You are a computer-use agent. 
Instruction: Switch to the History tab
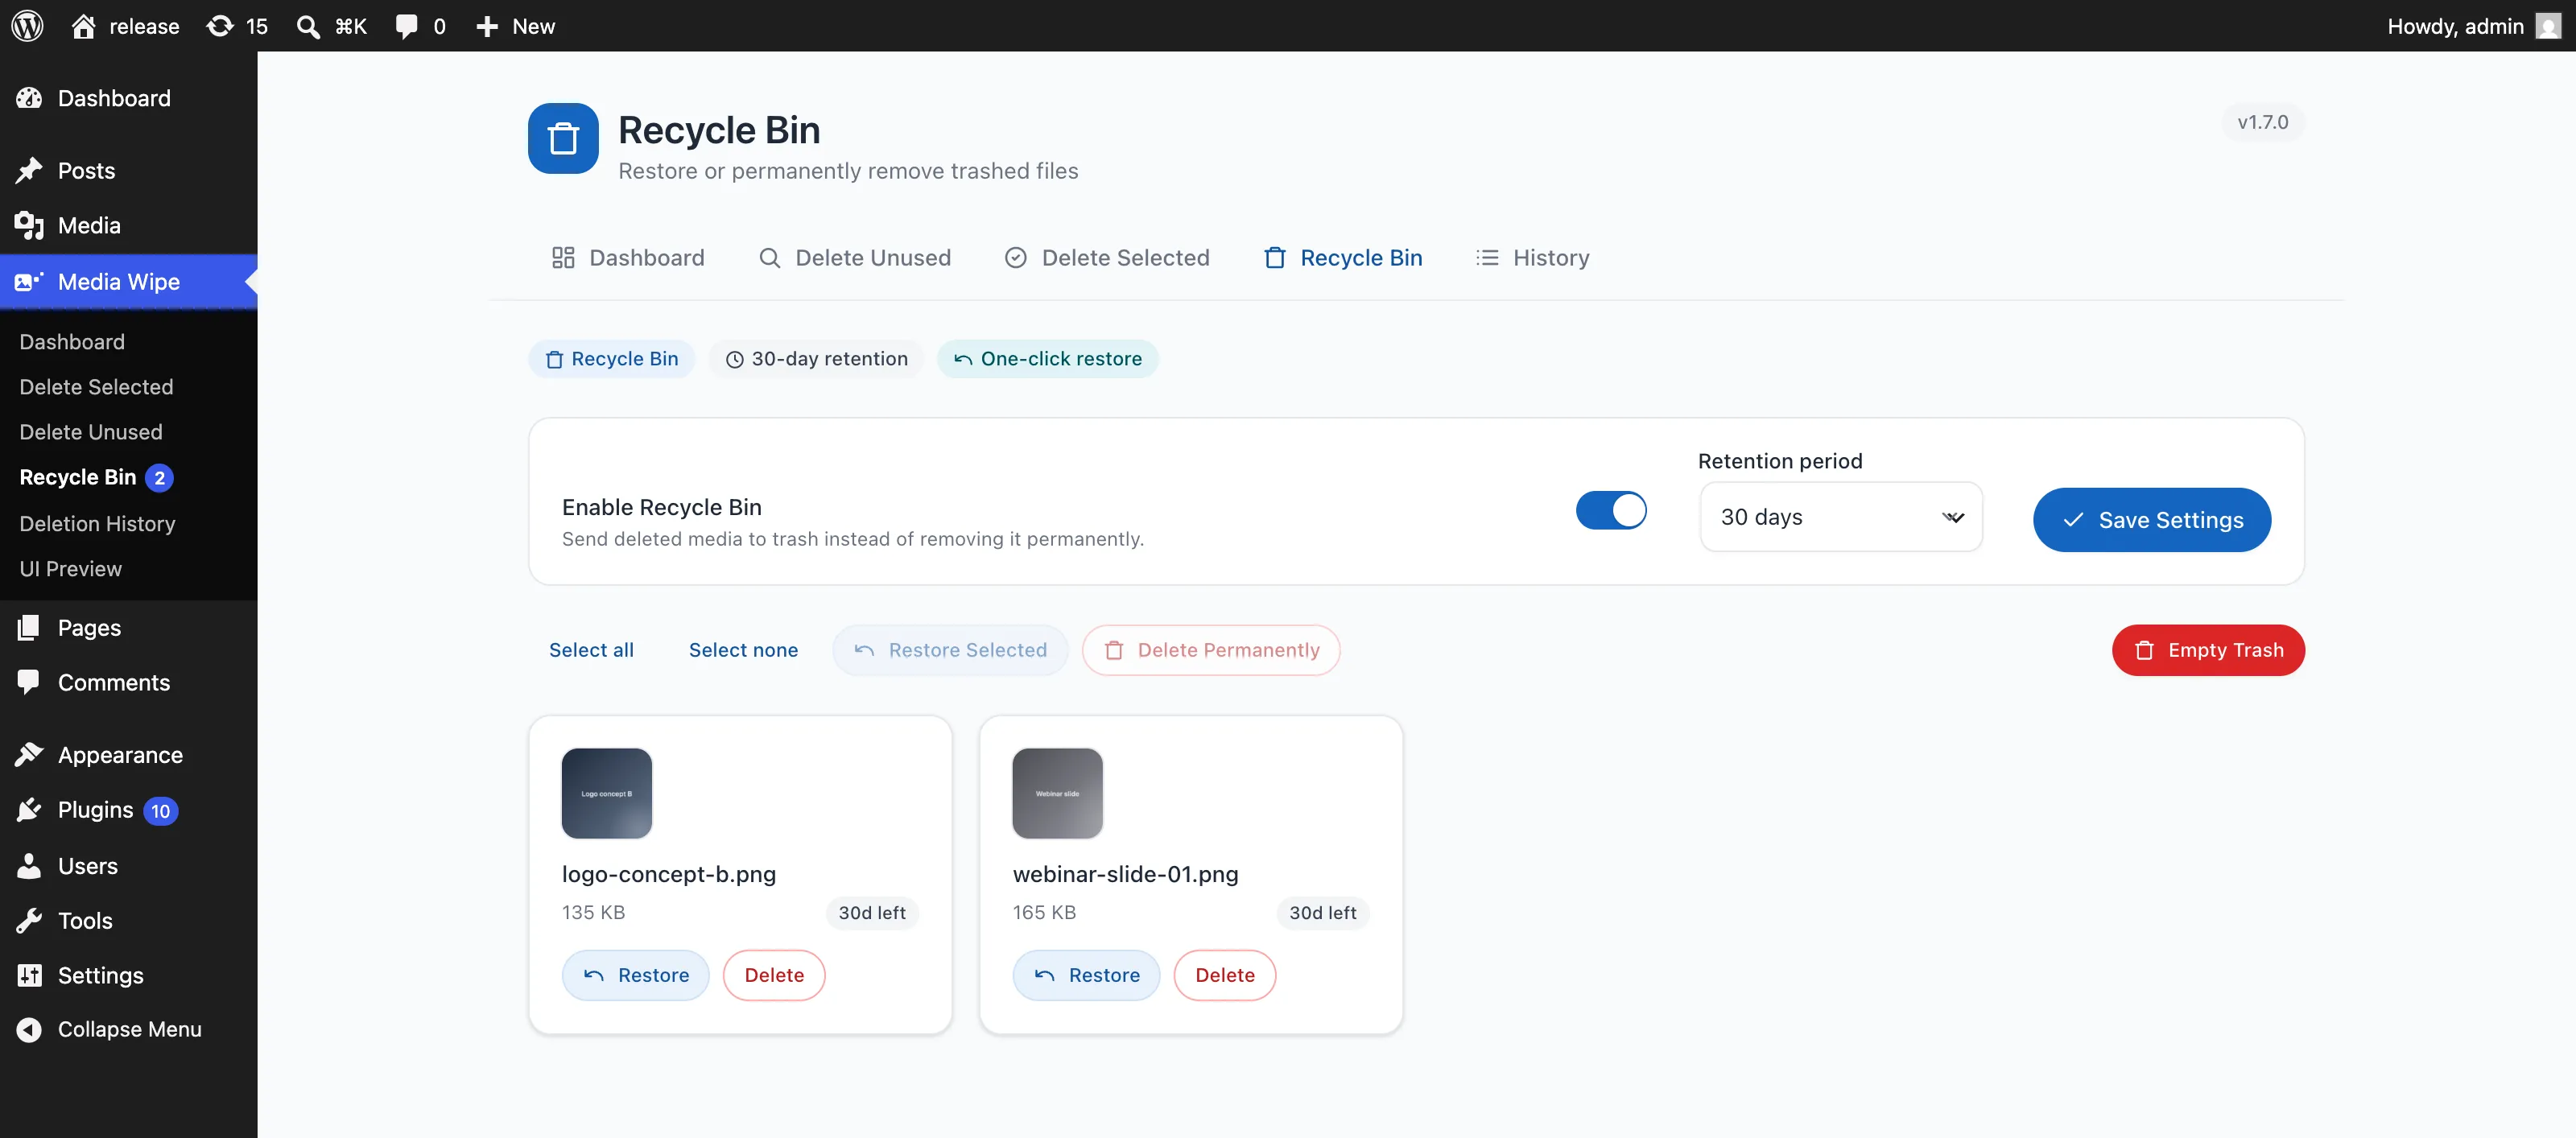point(1533,258)
